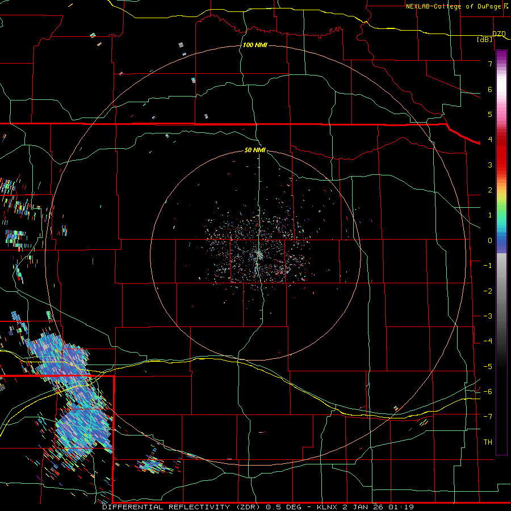
Task: Select the "1" value on the color scale
Action: pos(490,215)
